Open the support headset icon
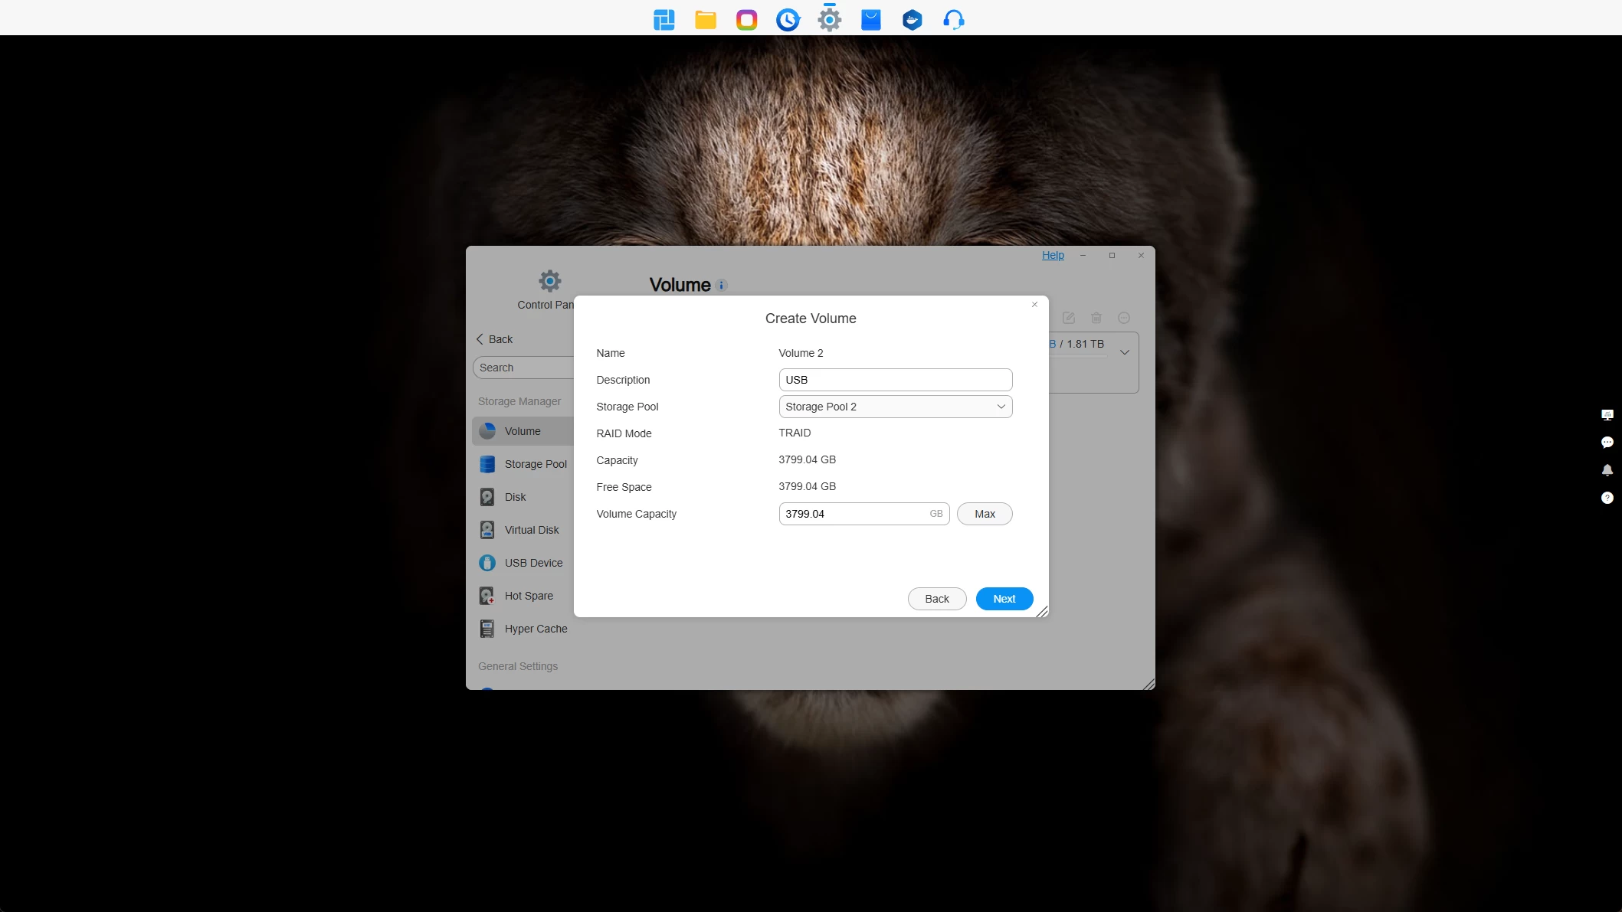 click(953, 19)
